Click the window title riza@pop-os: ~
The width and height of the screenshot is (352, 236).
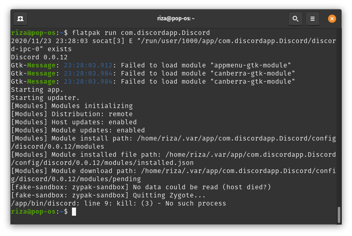pyautogui.click(x=176, y=18)
